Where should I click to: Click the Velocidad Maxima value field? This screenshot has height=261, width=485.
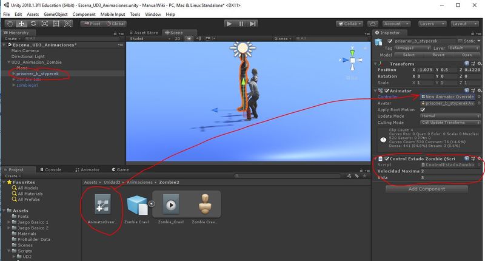450,171
